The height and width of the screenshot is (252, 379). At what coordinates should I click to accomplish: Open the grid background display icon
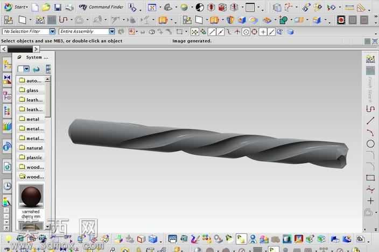coord(250,8)
